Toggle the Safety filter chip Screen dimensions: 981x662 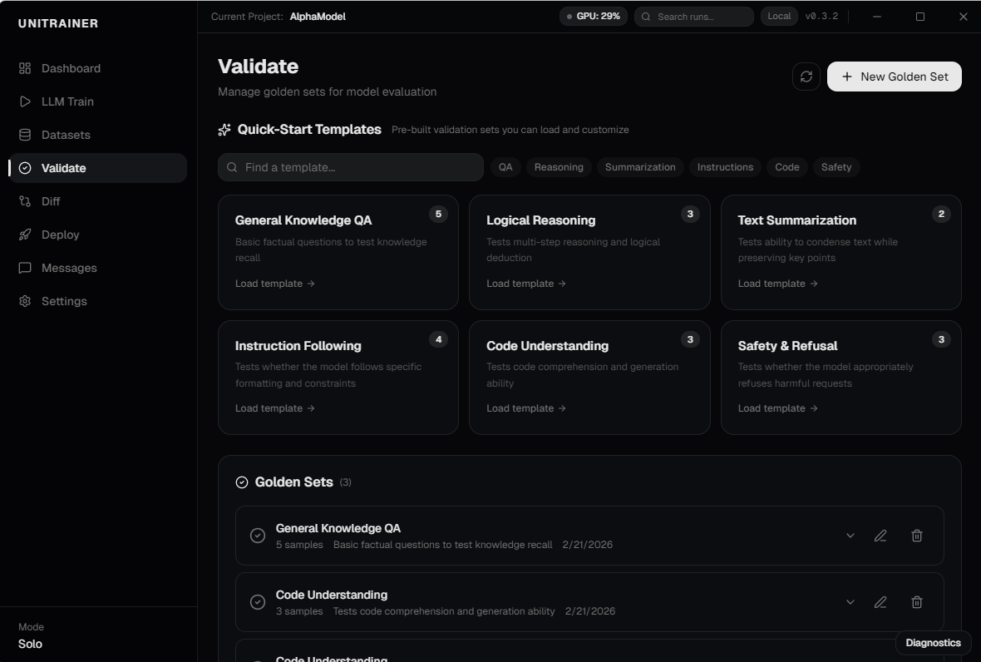(x=836, y=167)
